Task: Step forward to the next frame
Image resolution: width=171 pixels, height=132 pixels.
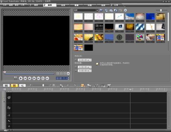Action: coord(34,78)
